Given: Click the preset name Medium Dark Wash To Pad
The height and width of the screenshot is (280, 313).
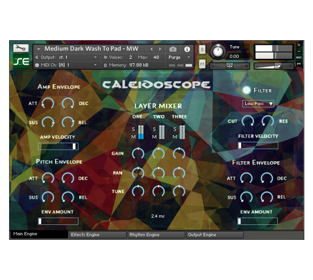Looking at the screenshot, I should pyautogui.click(x=91, y=48).
